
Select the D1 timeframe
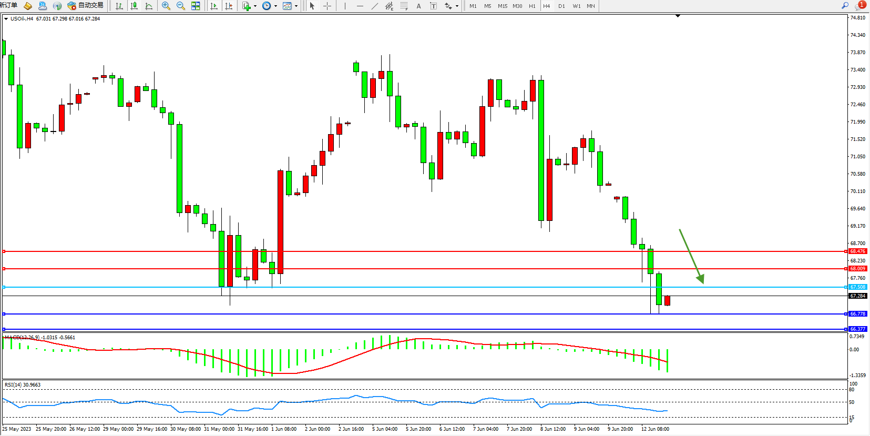point(561,6)
